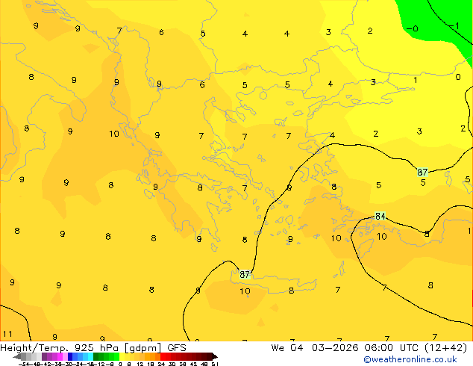Click the cyan swatch in the color legend
The width and height of the screenshot is (473, 366).
coord(90,356)
